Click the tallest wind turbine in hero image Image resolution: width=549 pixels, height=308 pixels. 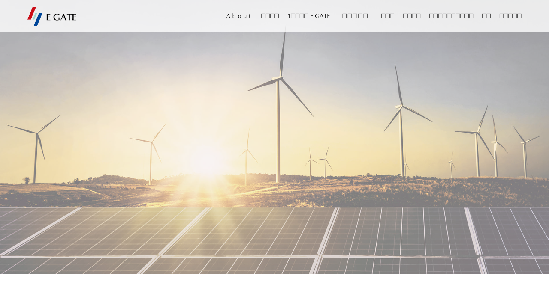(279, 107)
